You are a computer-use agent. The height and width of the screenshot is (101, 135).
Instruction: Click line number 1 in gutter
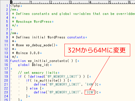coord(7,6)
